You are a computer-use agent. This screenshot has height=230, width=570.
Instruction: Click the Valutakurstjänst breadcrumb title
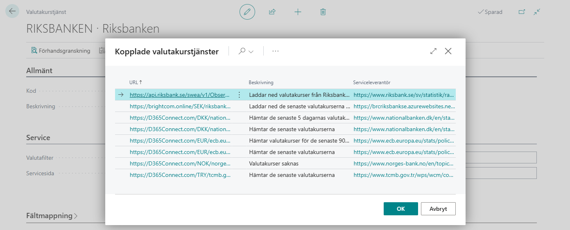click(46, 12)
